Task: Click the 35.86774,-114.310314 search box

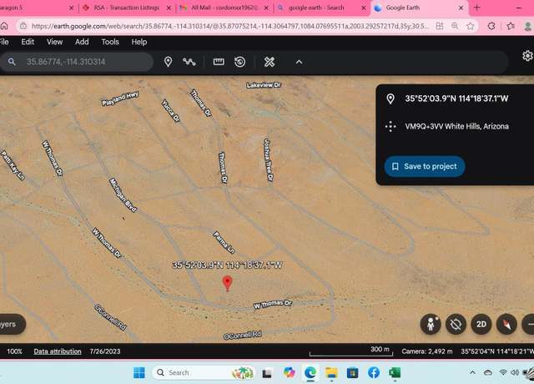Action: (x=77, y=62)
